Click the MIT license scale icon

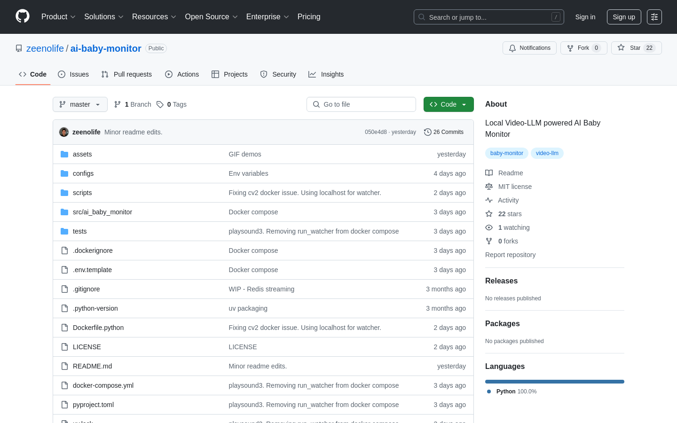[489, 187]
